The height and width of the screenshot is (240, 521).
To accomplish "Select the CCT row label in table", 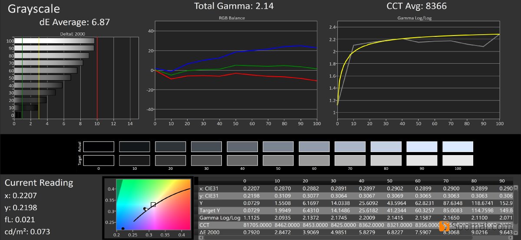I will (x=205, y=226).
